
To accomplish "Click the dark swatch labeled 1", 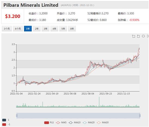I will pyautogui.click(x=4, y=120).
